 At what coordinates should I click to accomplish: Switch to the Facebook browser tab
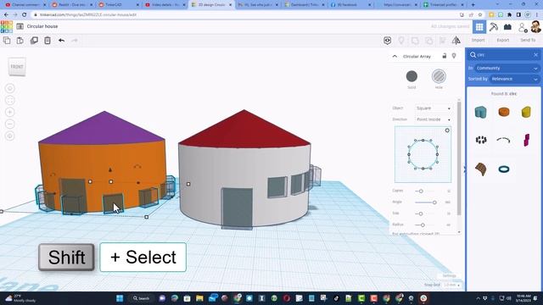pyautogui.click(x=350, y=5)
